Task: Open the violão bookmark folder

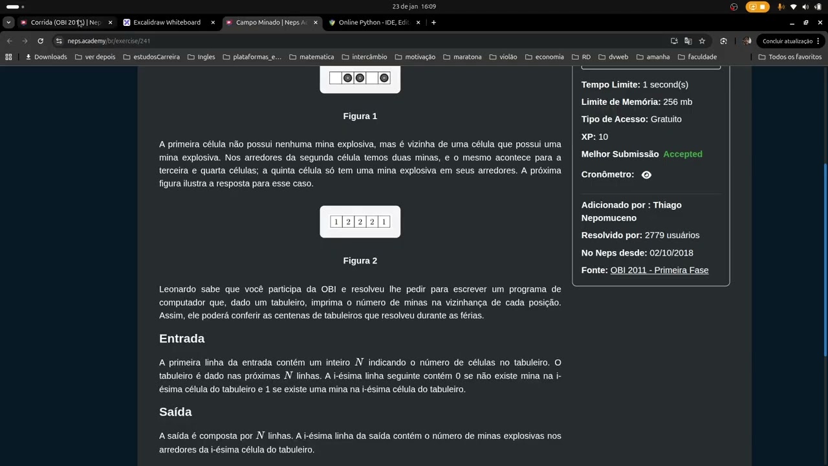Action: pyautogui.click(x=503, y=57)
